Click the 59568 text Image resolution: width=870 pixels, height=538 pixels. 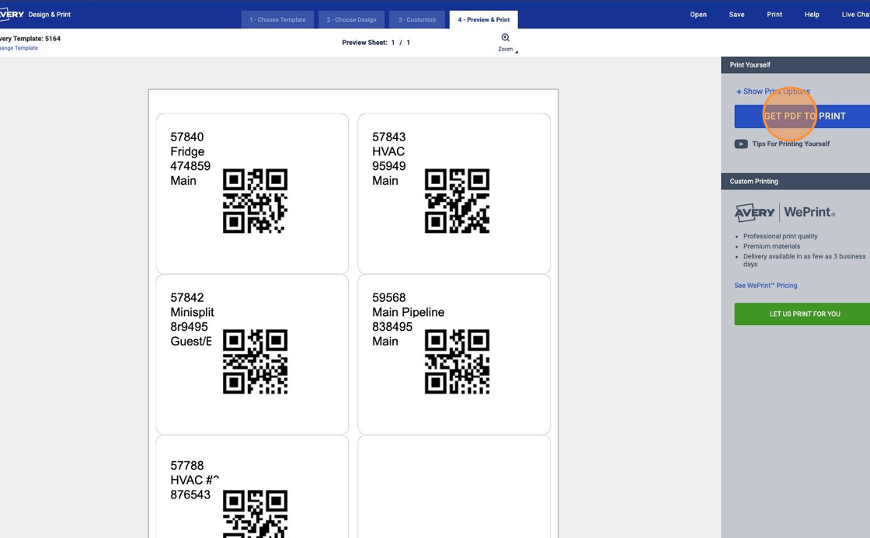tap(389, 298)
